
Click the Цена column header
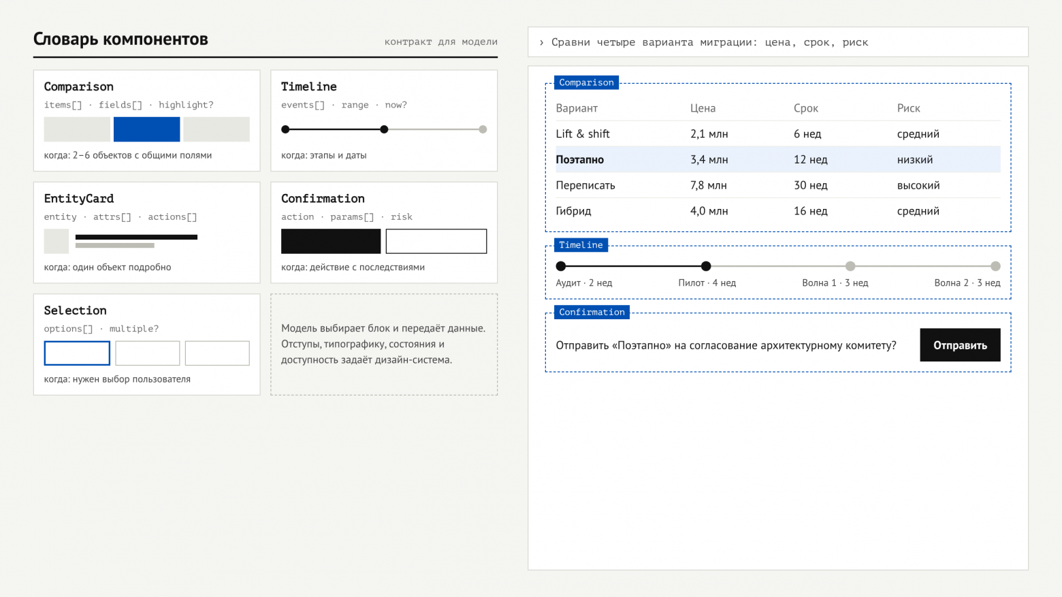703,108
